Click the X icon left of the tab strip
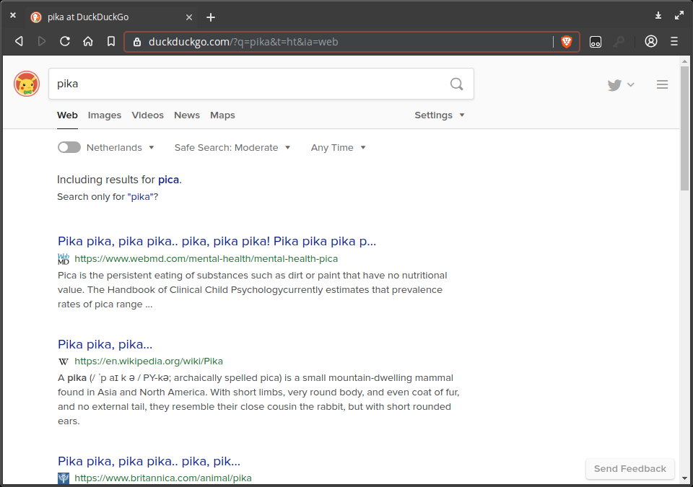The width and height of the screenshot is (693, 487). point(13,15)
